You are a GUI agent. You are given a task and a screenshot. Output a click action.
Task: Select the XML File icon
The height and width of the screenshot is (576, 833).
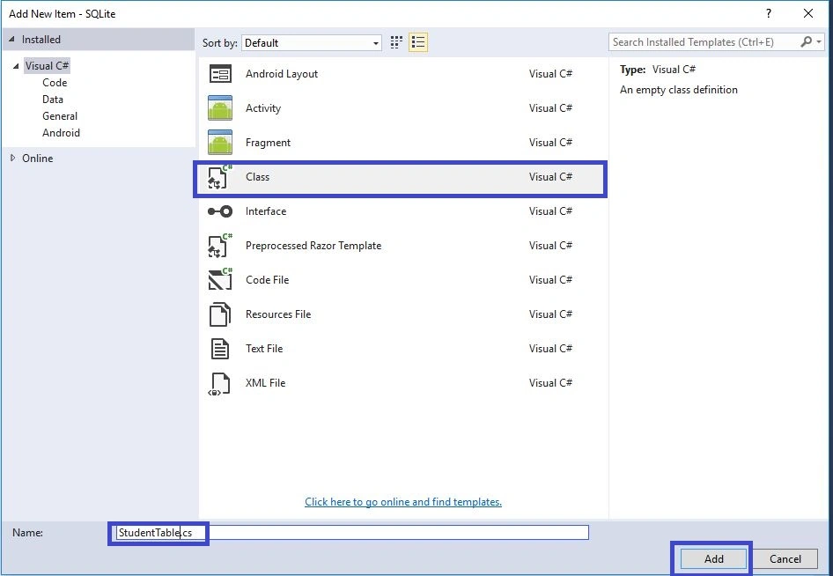point(220,383)
